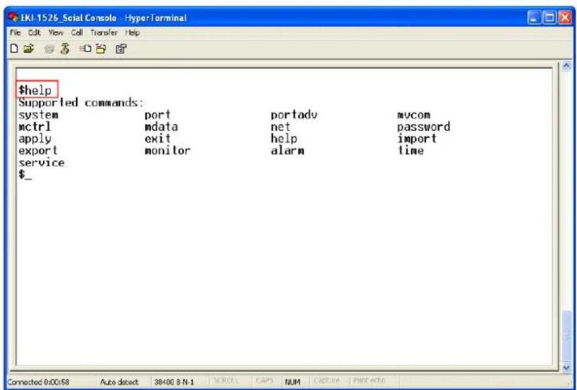Click the Properties toolbar icon
Screen dimensions: 577x390
(x=121, y=48)
